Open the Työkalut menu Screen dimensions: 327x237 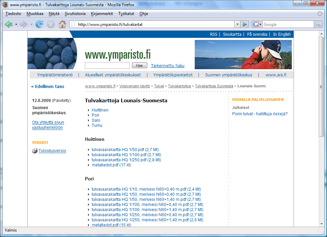[x=126, y=14]
